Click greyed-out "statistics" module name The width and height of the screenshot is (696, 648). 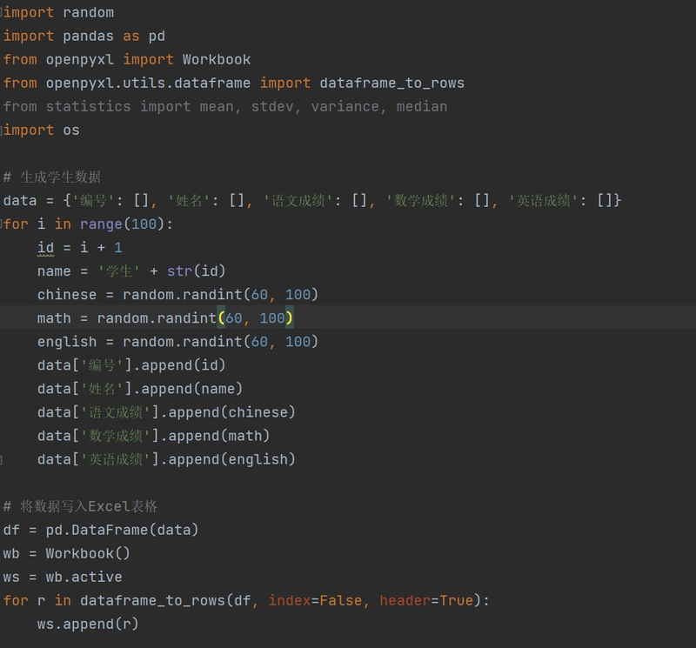[x=89, y=106]
